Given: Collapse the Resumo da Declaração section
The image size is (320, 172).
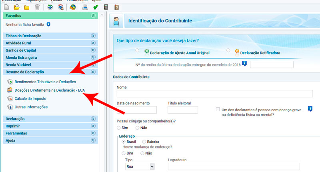Looking at the screenshot, I should pos(93,72).
